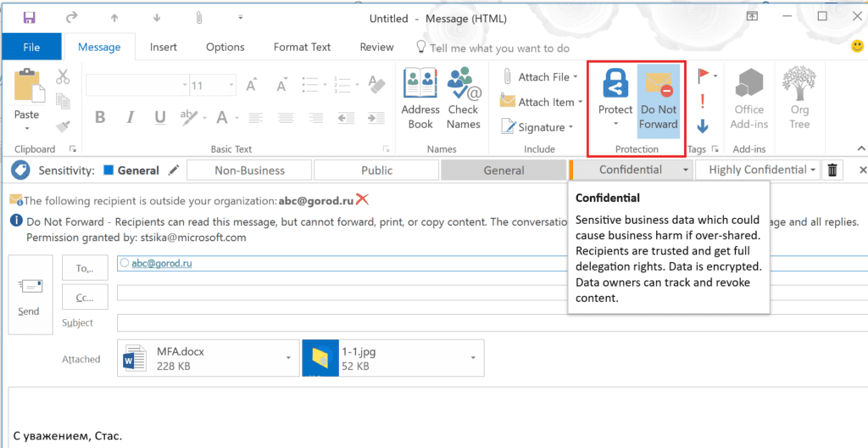Image resolution: width=868 pixels, height=448 pixels.
Task: Delete the sensitivity label with trash icon
Action: click(x=832, y=171)
